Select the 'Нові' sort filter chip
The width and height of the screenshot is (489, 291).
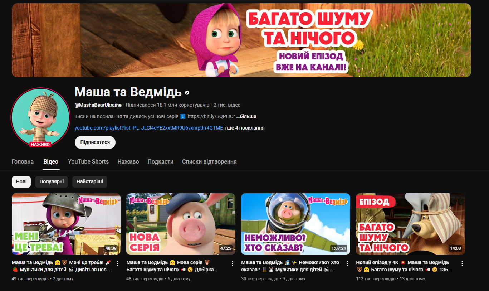click(x=21, y=181)
